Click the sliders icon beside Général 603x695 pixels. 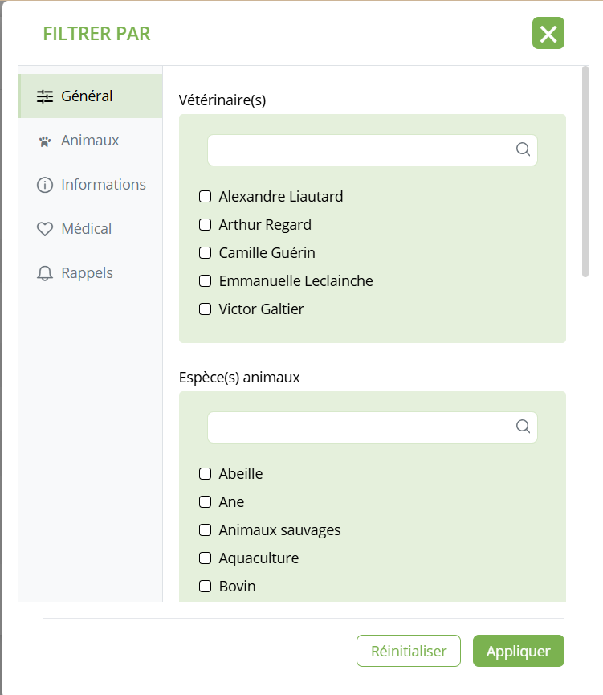pyautogui.click(x=45, y=96)
